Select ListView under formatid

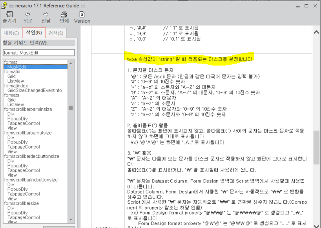[x=16, y=81]
